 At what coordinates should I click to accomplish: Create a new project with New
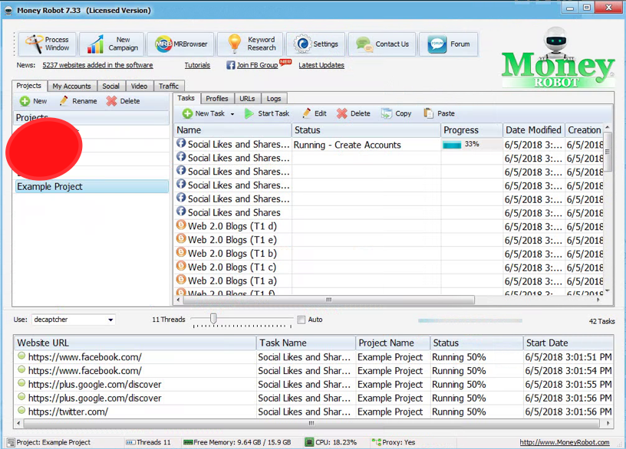(34, 101)
